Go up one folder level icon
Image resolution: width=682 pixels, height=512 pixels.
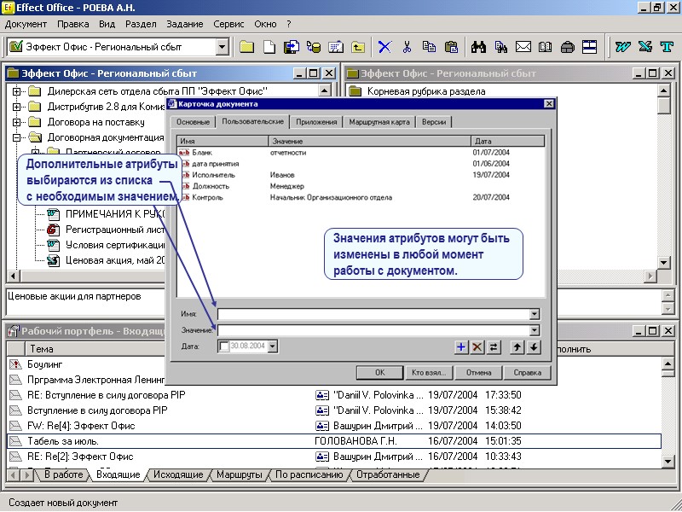pyautogui.click(x=358, y=47)
